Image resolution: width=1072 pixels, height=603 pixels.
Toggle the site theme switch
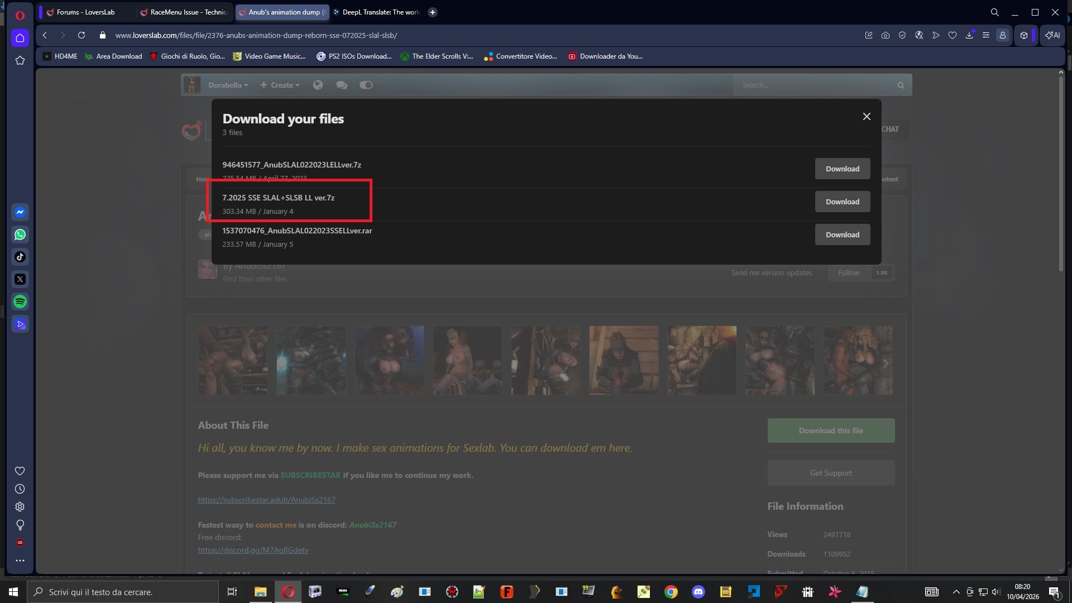[x=366, y=85]
